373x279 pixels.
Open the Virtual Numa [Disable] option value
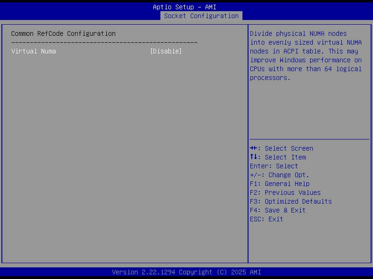pos(166,51)
